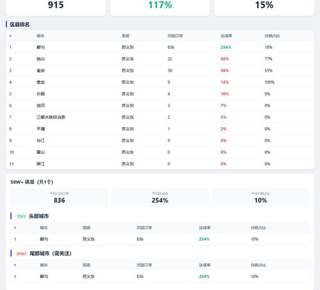Click the 836 average orders stat card
This screenshot has width=320, height=290.
tap(60, 198)
